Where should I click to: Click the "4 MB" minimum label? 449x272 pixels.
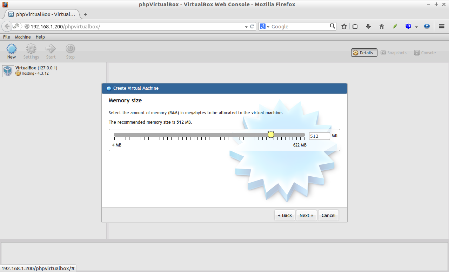pyautogui.click(x=117, y=145)
